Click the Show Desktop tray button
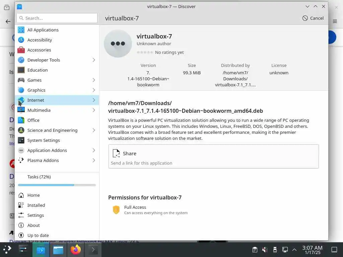Image resolution: width=343 pixels, height=257 pixels. pyautogui.click(x=334, y=250)
